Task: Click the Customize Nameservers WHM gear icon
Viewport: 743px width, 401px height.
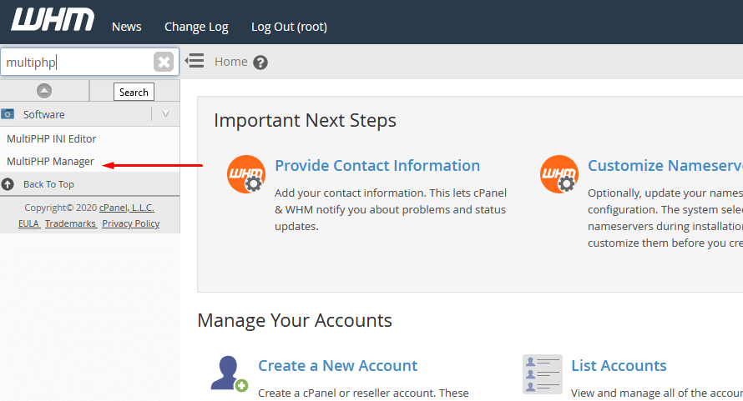Action: click(559, 174)
